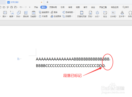Expand the 截屏 dropdown arrow

click(x=14, y=16)
